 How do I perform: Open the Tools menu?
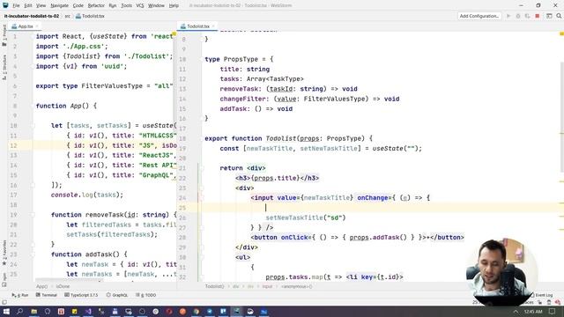click(126, 5)
